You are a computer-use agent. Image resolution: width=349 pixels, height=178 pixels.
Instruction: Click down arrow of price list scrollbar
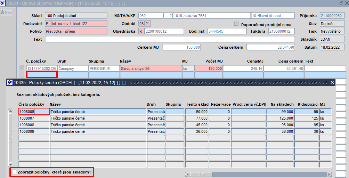click(x=10, y=164)
